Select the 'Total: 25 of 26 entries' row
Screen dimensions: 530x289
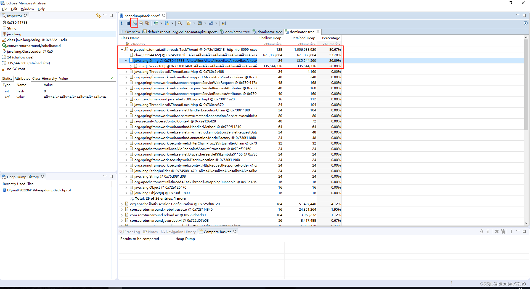(160, 199)
